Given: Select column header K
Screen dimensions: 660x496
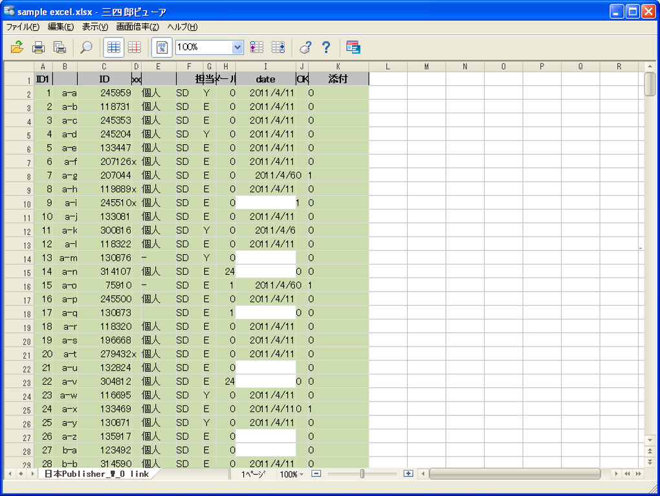Looking at the screenshot, I should tap(338, 67).
